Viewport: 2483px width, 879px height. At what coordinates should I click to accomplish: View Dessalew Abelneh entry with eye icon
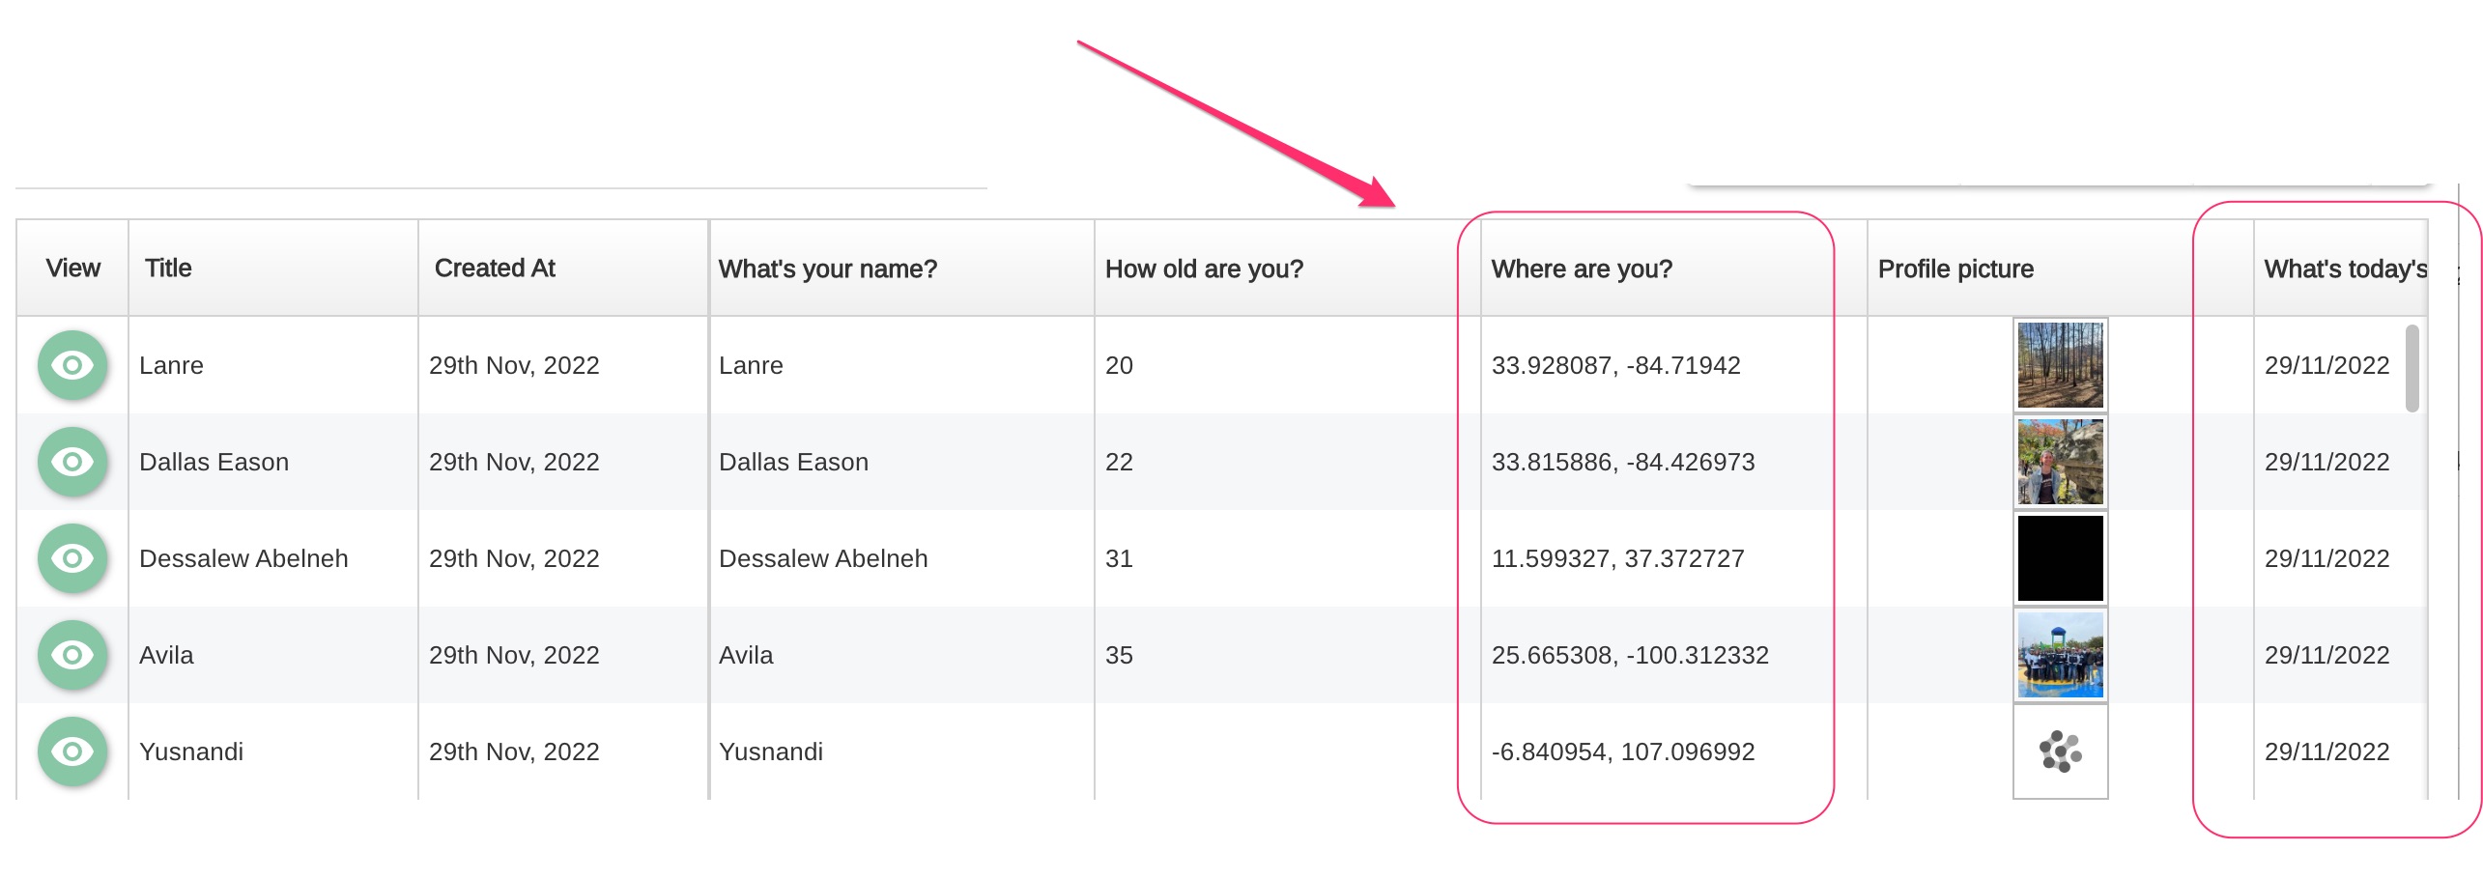[x=72, y=558]
